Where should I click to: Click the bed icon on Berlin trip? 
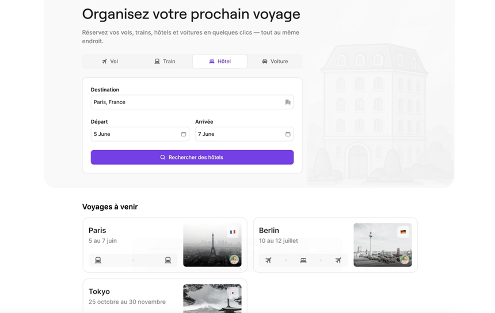click(x=303, y=260)
